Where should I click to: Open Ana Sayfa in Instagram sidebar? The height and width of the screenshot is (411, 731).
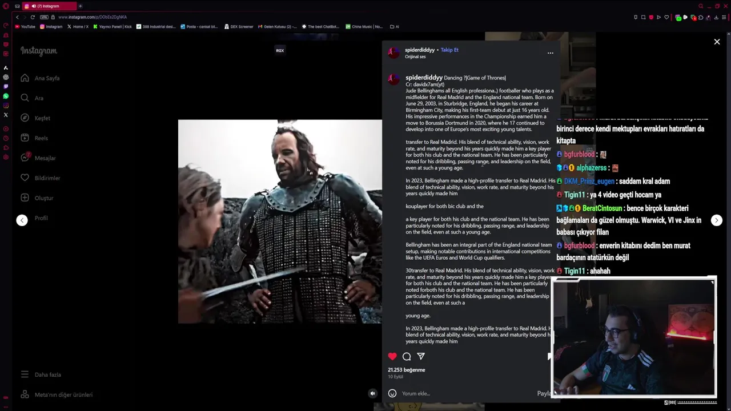tap(40, 78)
